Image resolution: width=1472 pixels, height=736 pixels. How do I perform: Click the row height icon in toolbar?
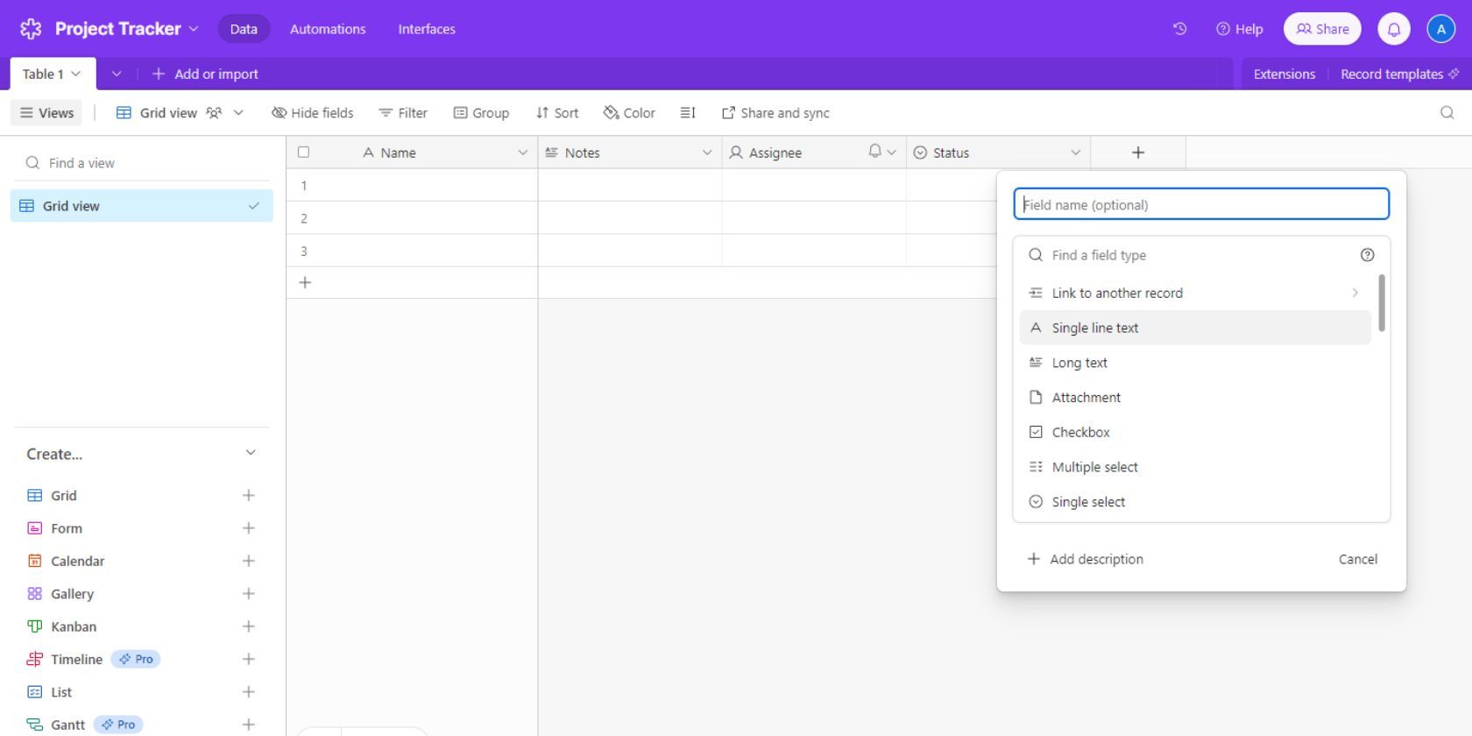point(688,113)
